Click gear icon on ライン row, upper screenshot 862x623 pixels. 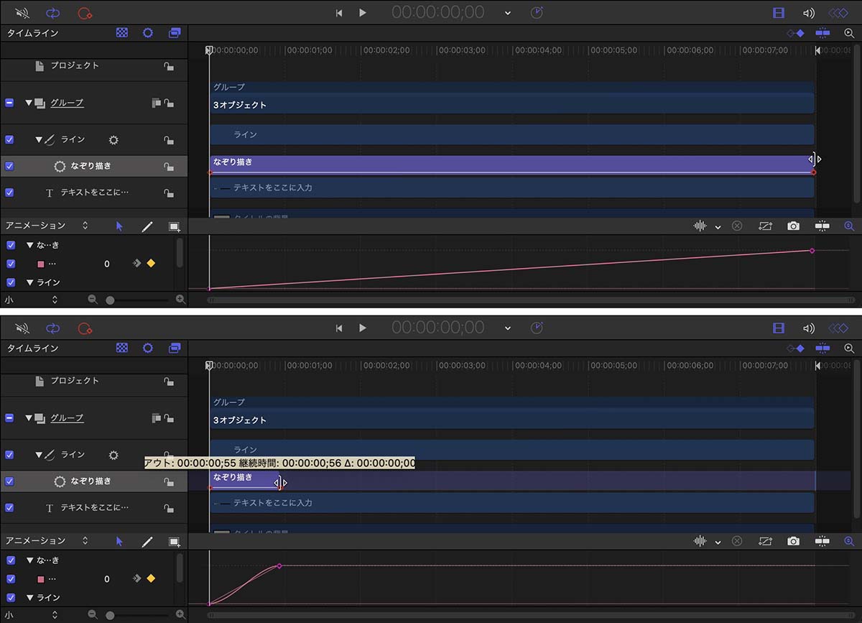(x=113, y=140)
